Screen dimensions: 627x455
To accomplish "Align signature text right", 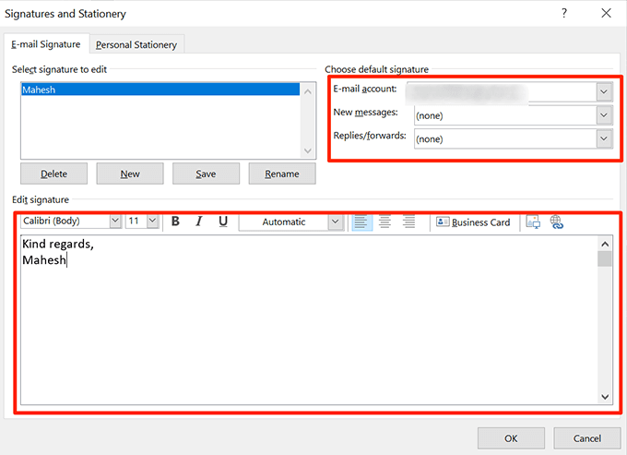I will (x=408, y=222).
